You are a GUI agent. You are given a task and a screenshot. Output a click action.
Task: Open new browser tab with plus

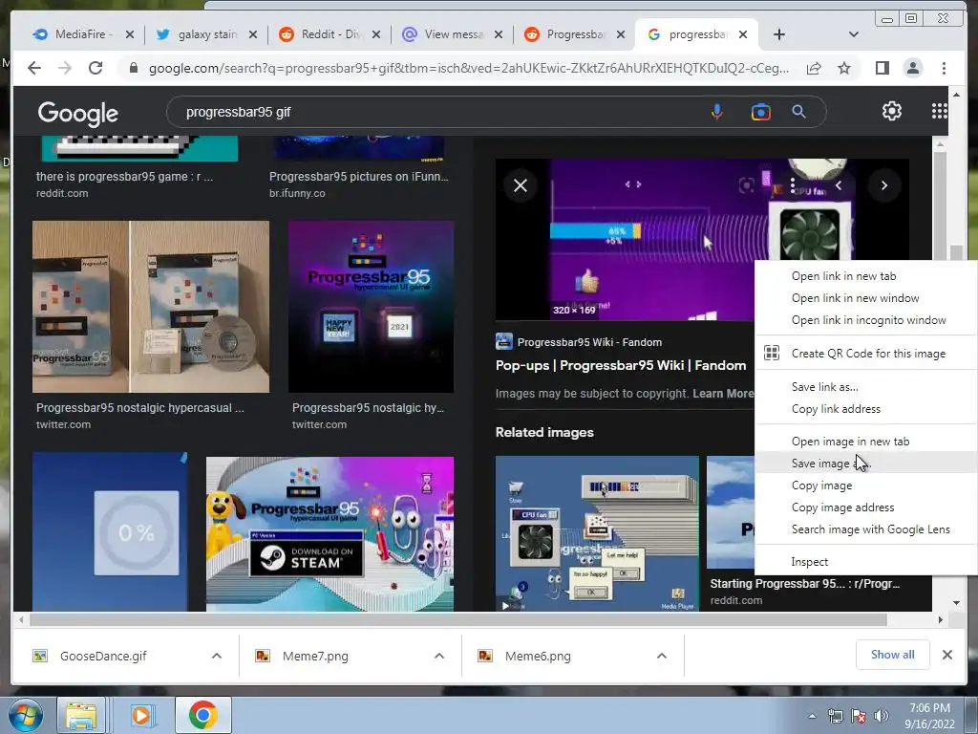point(779,35)
